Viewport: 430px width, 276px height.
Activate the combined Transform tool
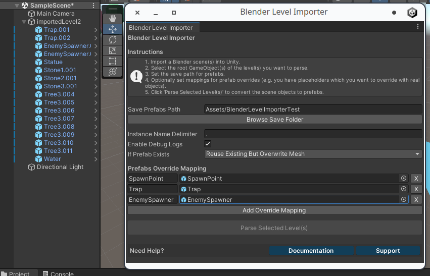click(x=113, y=72)
